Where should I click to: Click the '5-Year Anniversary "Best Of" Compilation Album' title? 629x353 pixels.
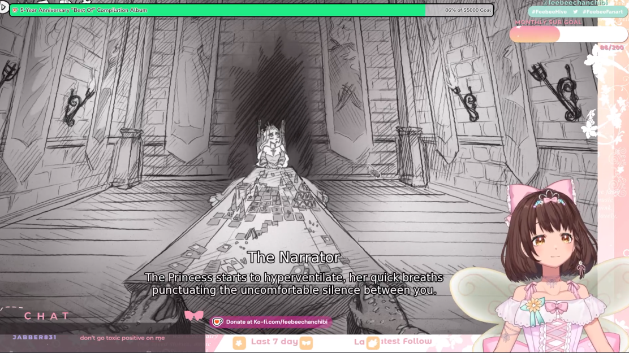click(84, 10)
